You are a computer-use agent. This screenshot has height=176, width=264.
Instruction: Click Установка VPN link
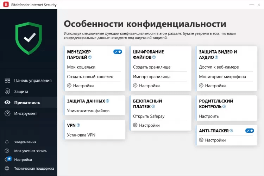coord(81,134)
